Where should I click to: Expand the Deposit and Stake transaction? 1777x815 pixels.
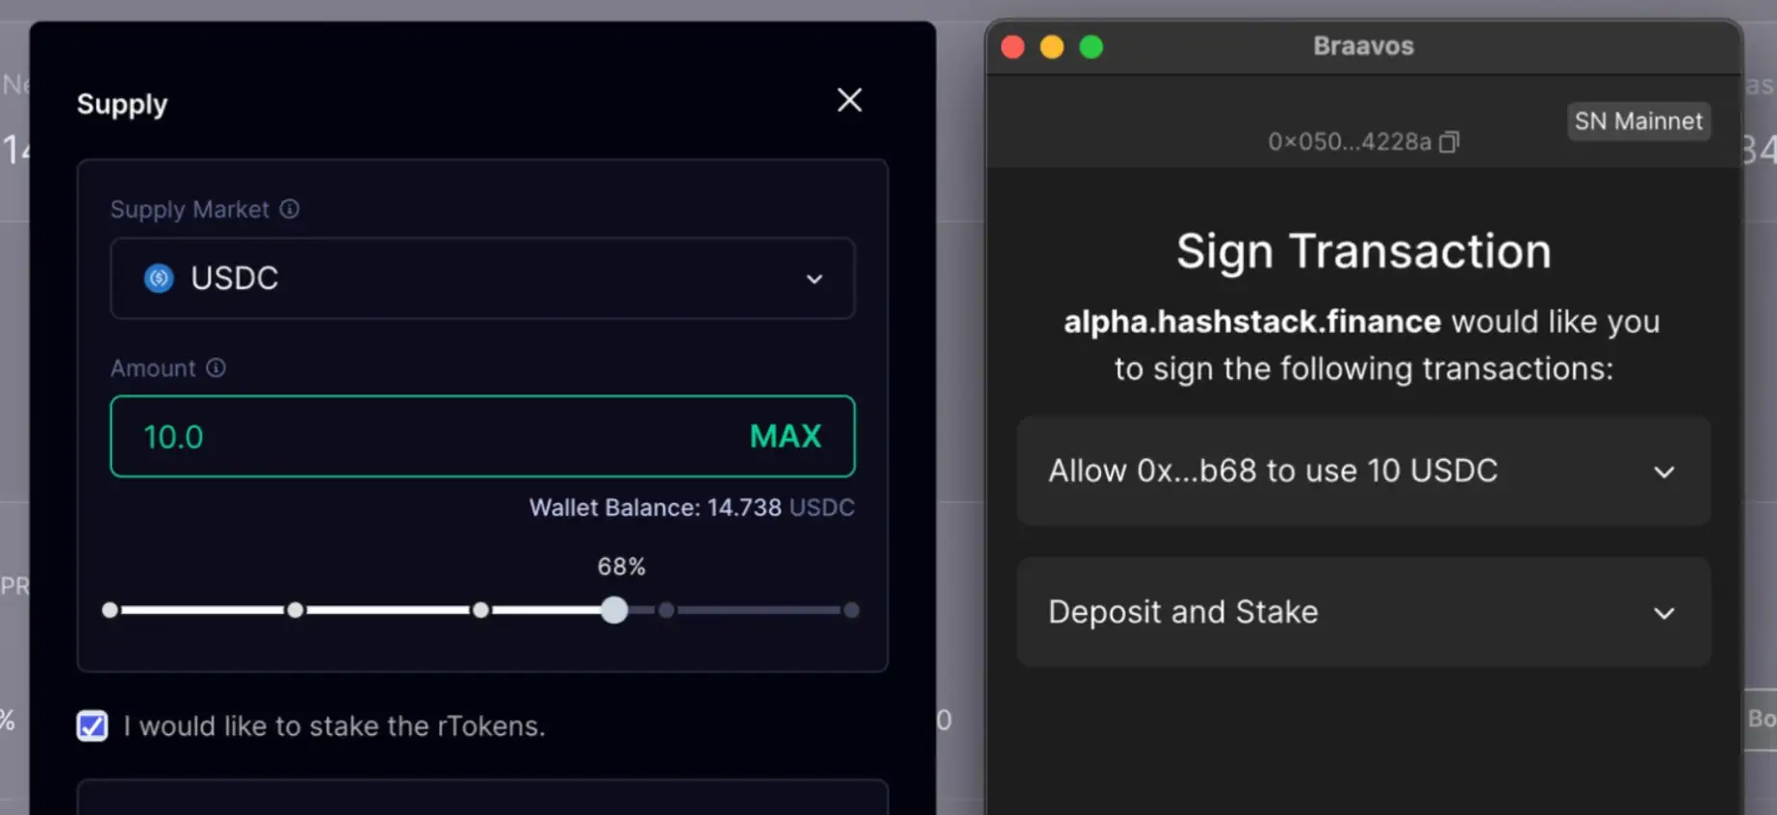(x=1663, y=613)
